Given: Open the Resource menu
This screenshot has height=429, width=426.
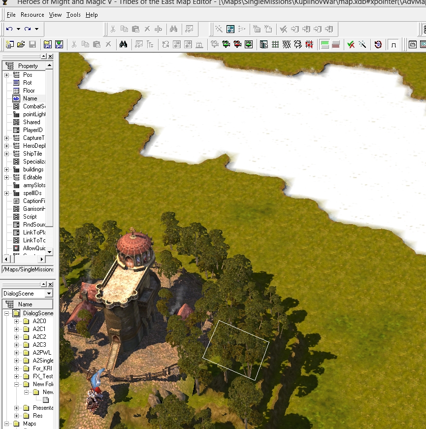Looking at the screenshot, I should click(x=33, y=15).
